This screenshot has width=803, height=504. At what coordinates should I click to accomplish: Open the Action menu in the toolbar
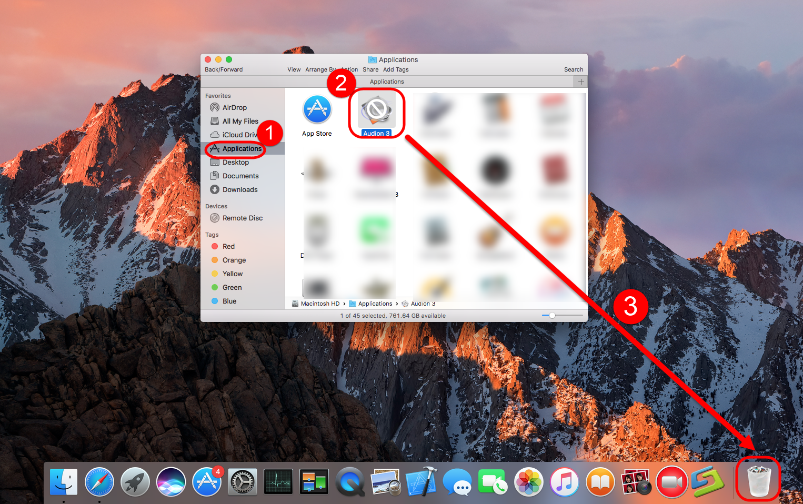click(349, 69)
